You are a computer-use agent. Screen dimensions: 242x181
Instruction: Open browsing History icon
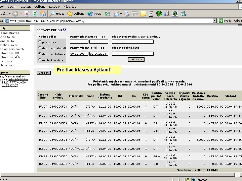point(107,14)
